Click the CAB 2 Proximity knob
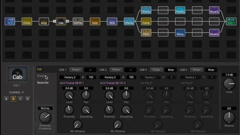Viewport: 240px width, 135px height. (109, 110)
